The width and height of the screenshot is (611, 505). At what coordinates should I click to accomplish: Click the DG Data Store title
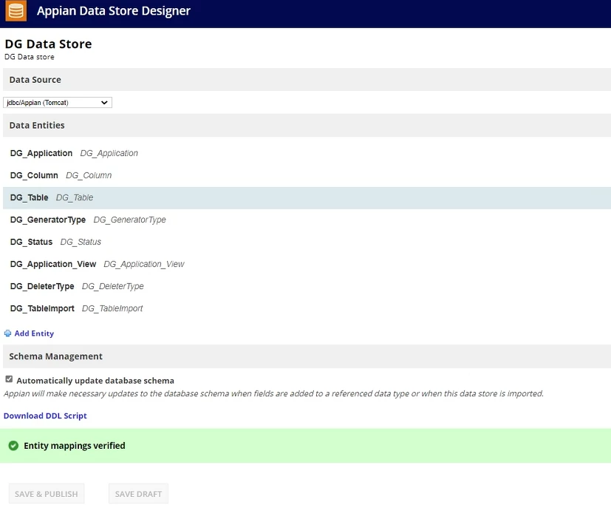(x=48, y=44)
